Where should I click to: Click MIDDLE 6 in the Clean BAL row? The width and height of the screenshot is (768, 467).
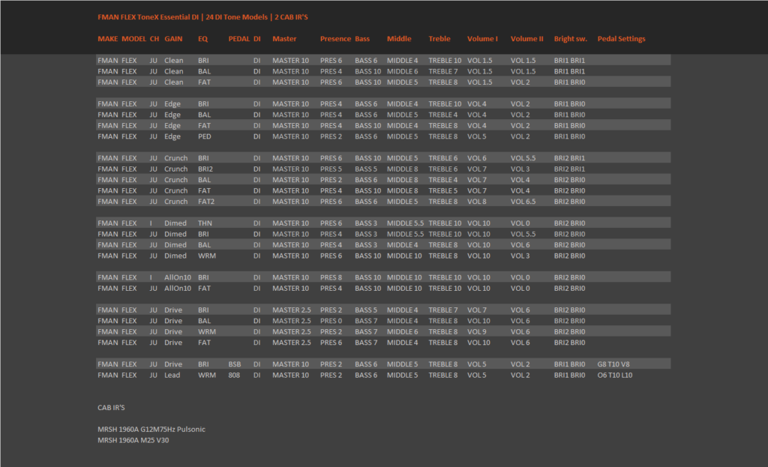(402, 71)
